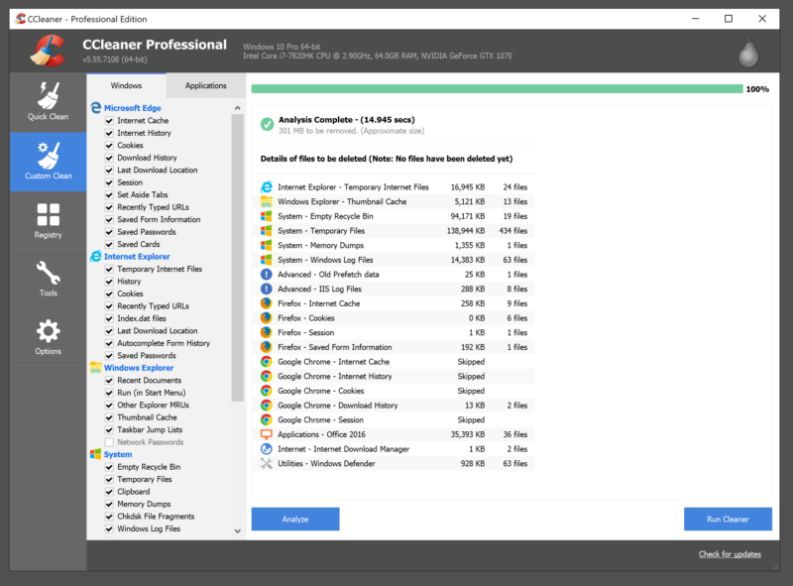The width and height of the screenshot is (793, 586).
Task: Click the Applications - Office 2016 icon
Action: click(266, 434)
